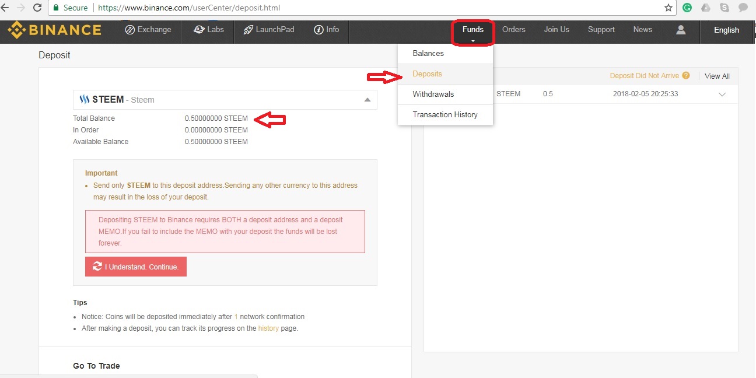Open the Skype extension icon
Screen dimensions: 756x378
[724, 8]
